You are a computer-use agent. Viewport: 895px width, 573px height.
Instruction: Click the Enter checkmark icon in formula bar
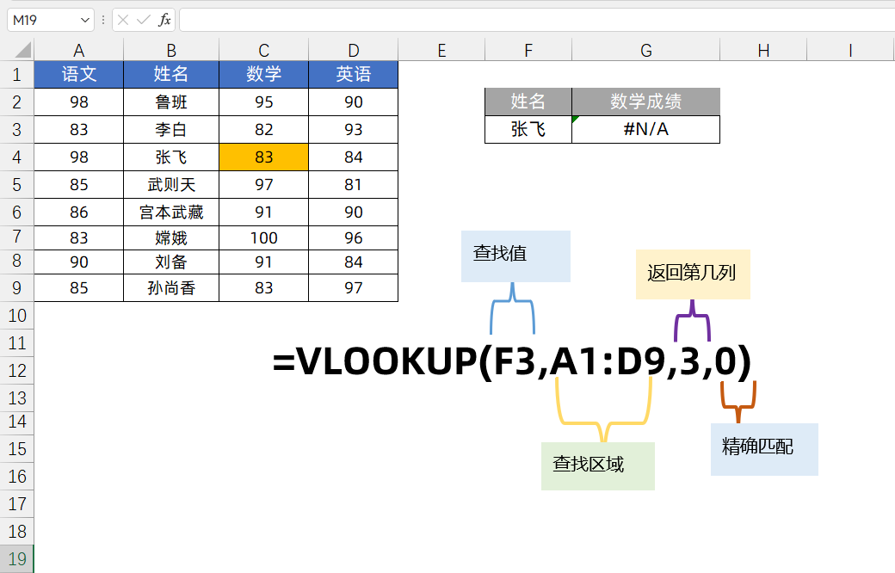tap(144, 20)
